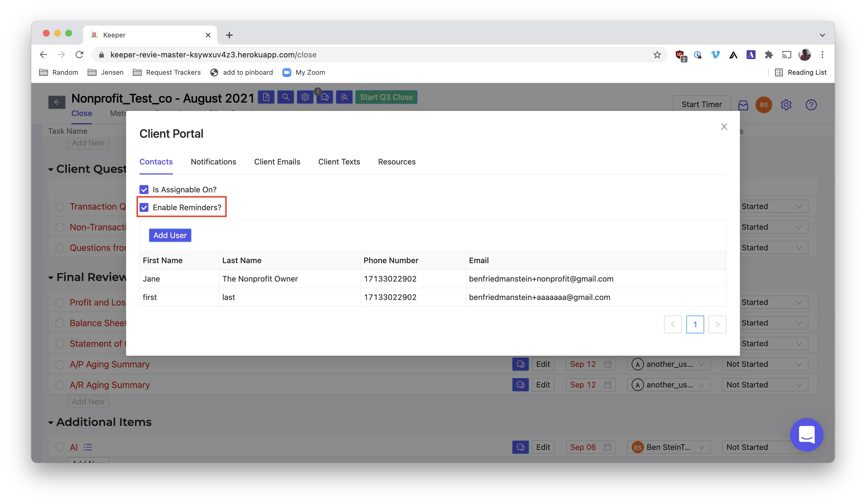This screenshot has height=504, width=866.
Task: Click the My Zoom bookmark
Action: click(304, 72)
